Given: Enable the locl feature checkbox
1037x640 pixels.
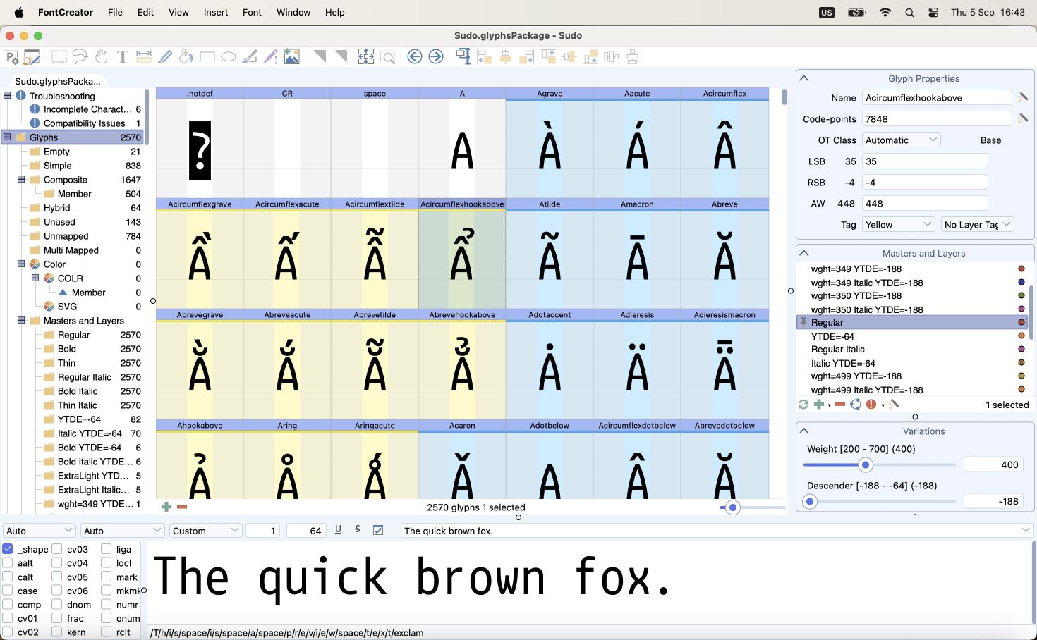Looking at the screenshot, I should tap(107, 562).
